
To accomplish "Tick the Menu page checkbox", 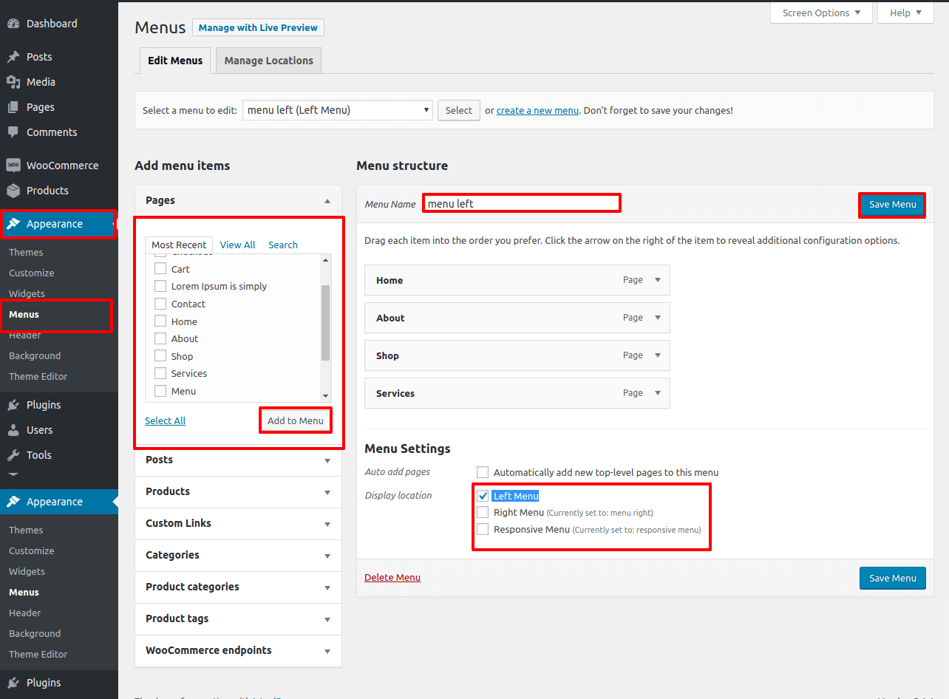I will point(160,391).
